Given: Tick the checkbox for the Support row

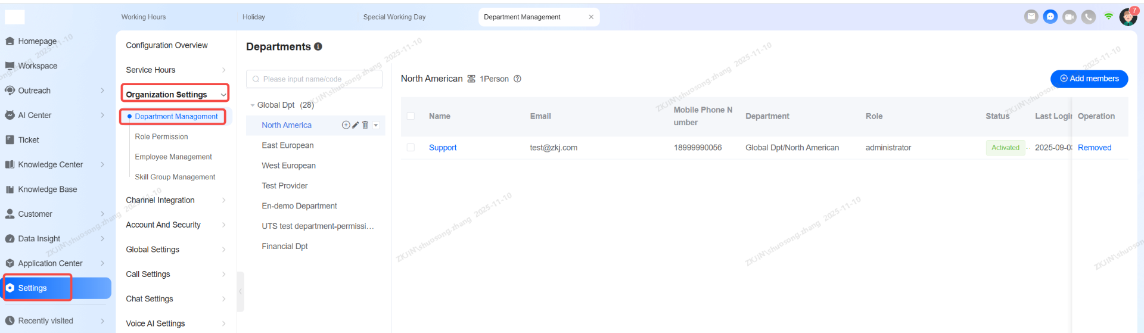Looking at the screenshot, I should point(411,148).
